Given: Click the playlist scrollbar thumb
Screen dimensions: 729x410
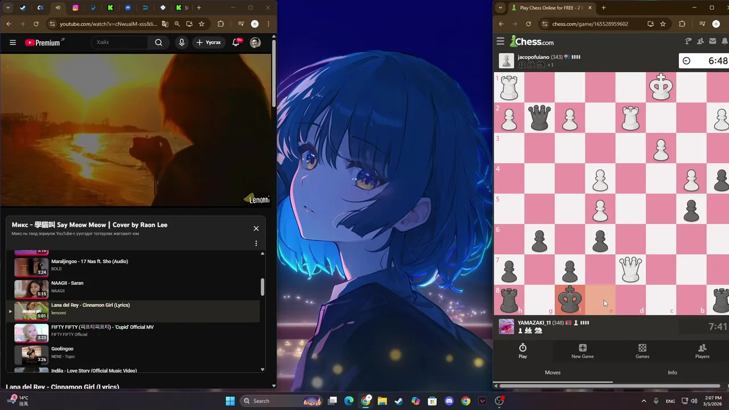Looking at the screenshot, I should [x=263, y=287].
